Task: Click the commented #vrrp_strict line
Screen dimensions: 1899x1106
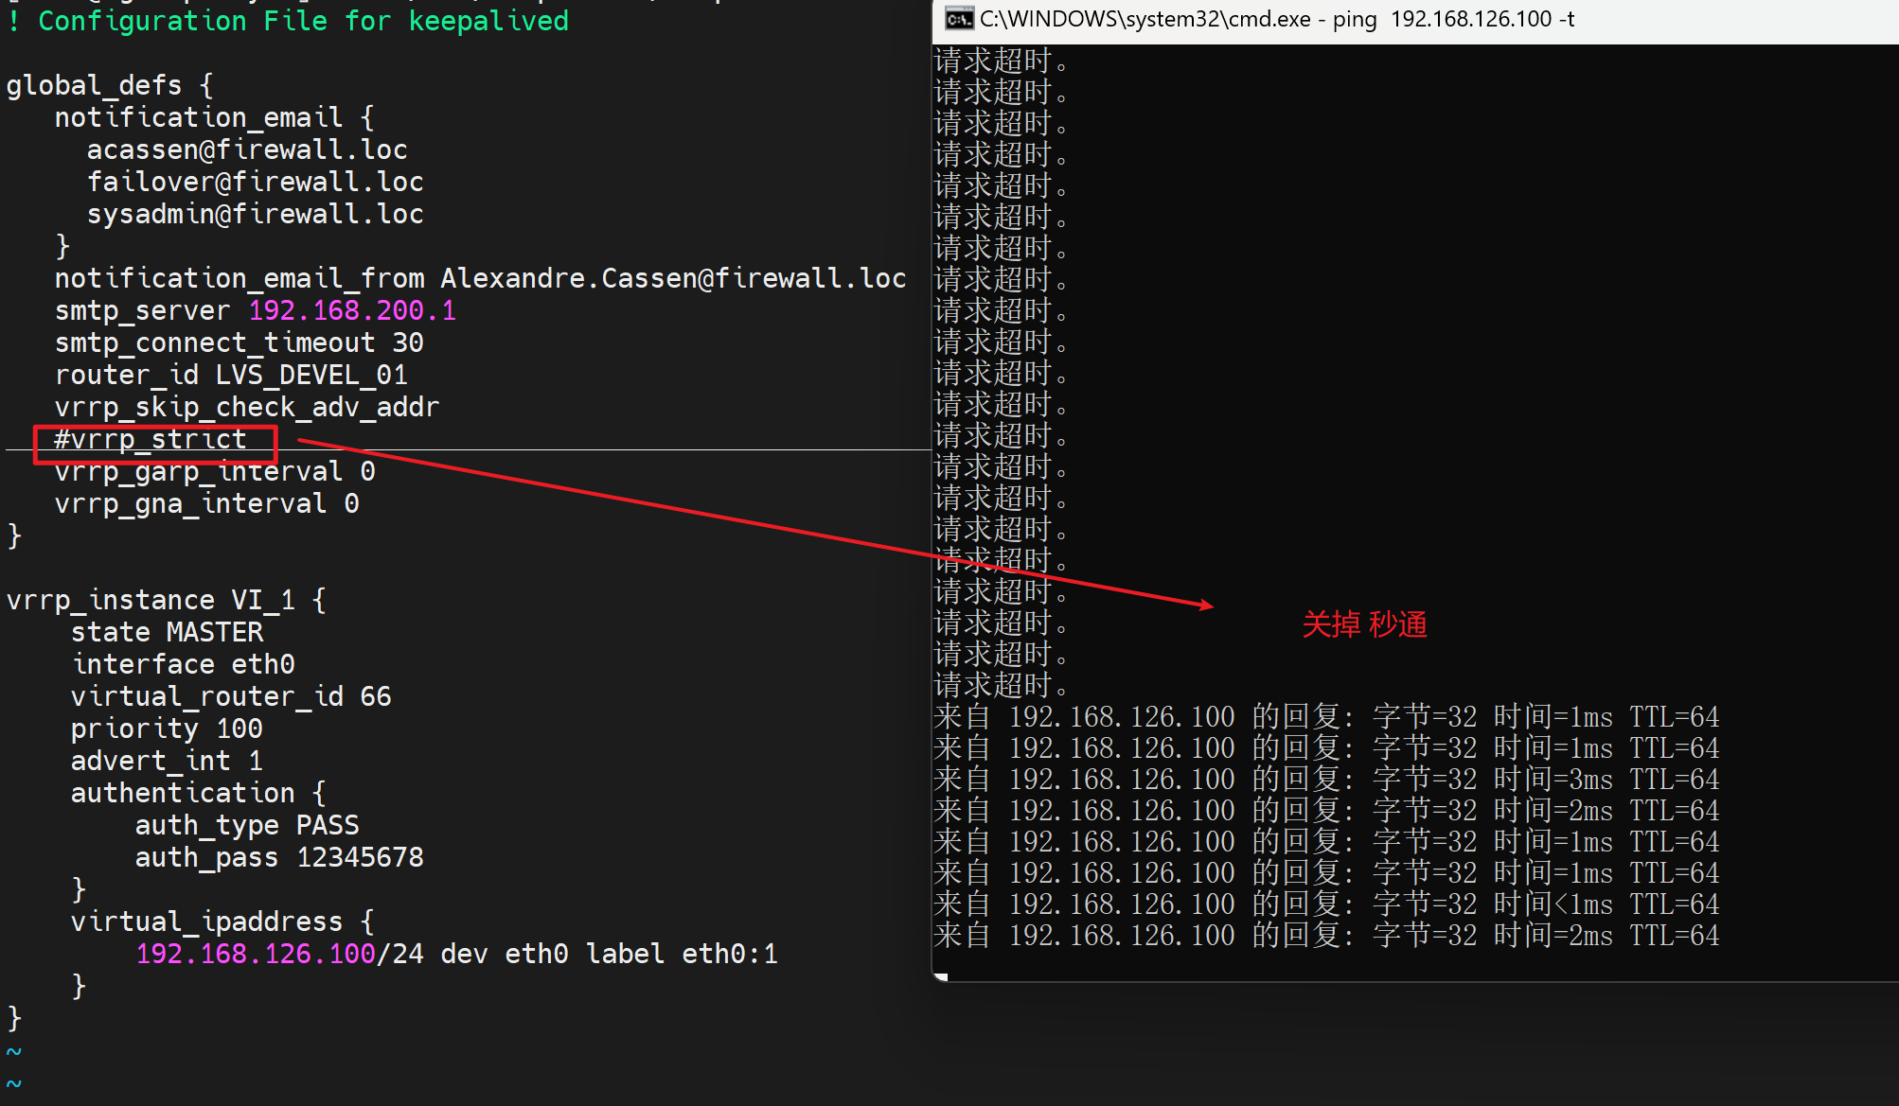Action: pos(151,440)
